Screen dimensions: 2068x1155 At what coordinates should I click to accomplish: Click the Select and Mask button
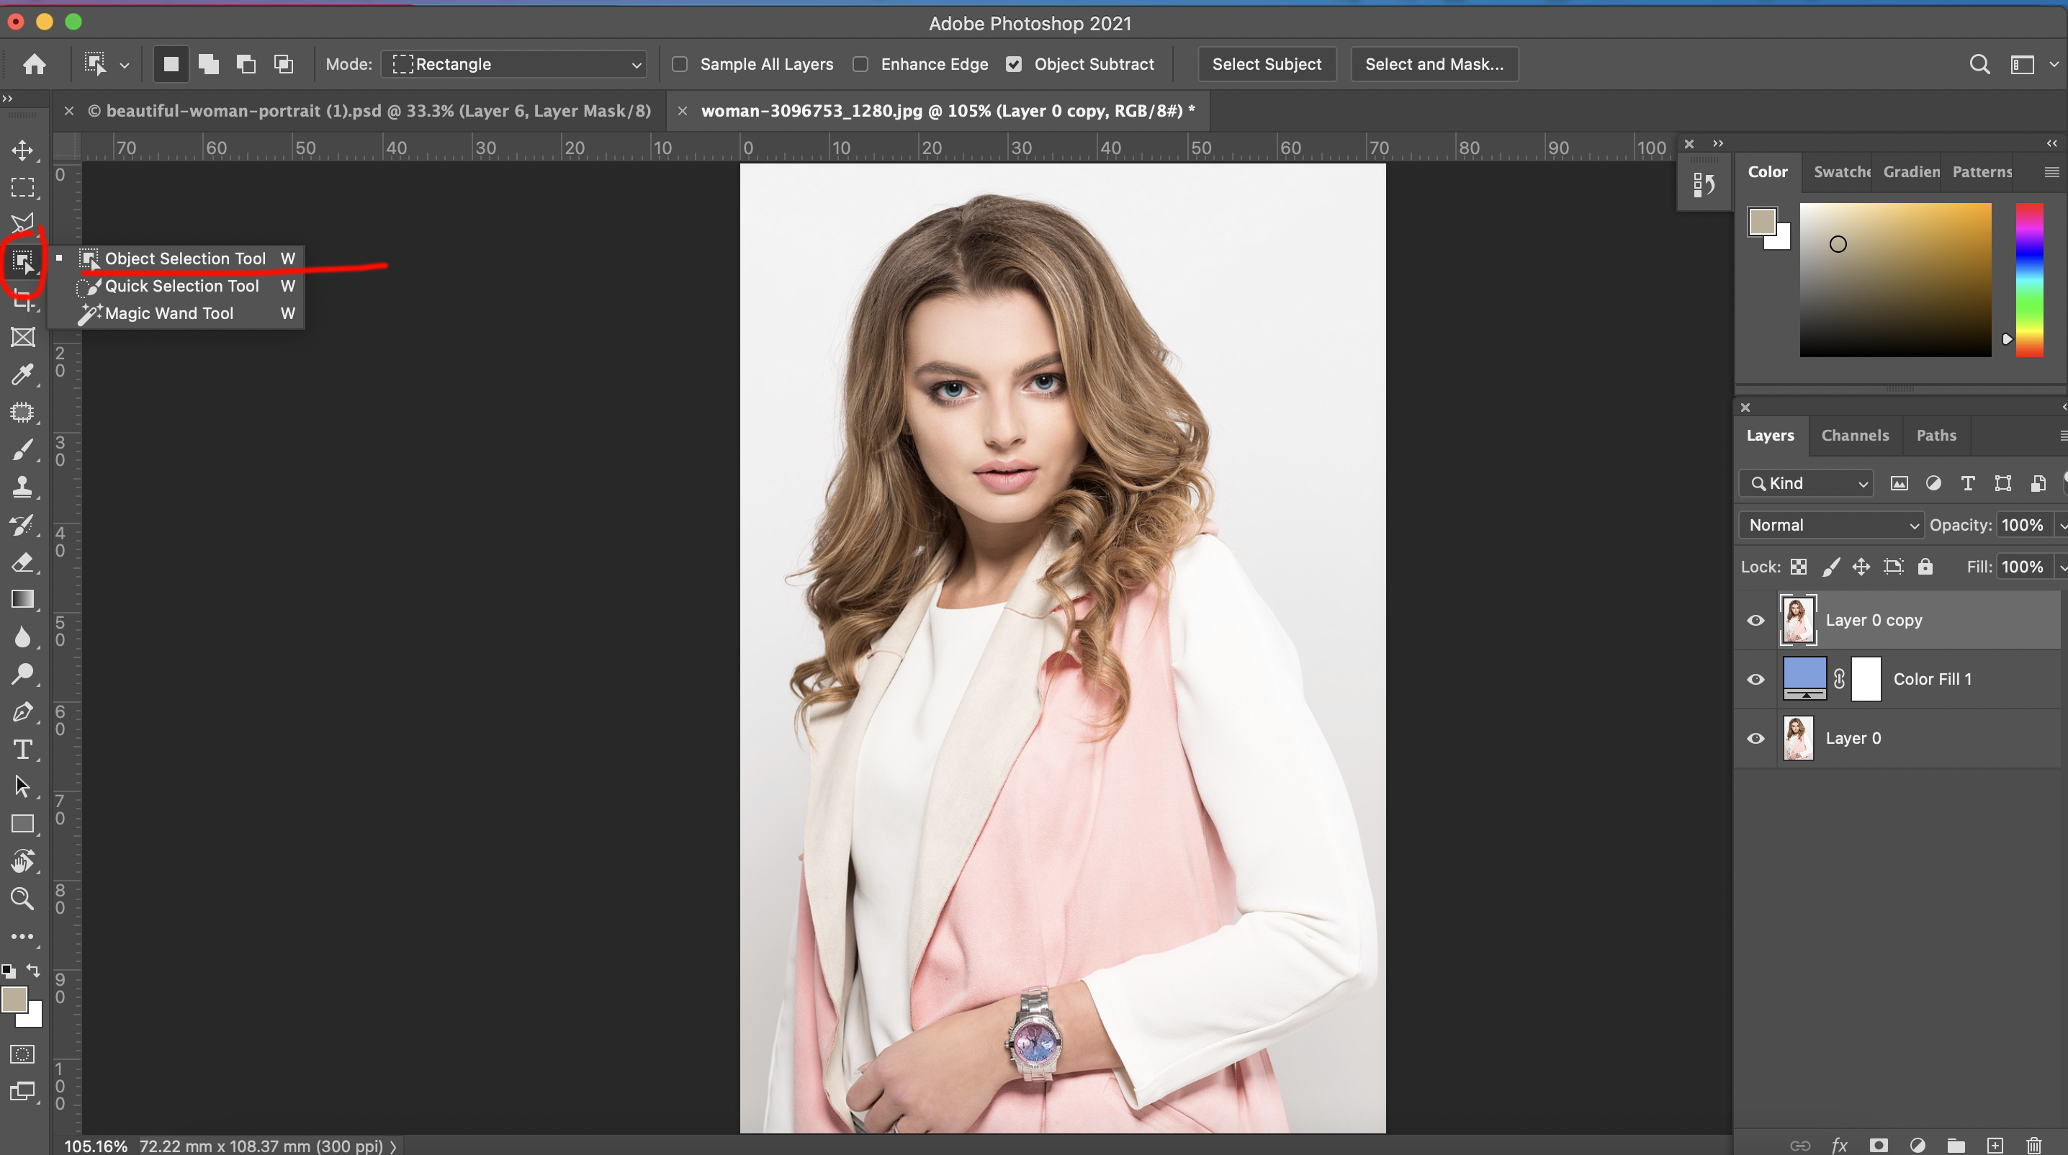[x=1434, y=64]
